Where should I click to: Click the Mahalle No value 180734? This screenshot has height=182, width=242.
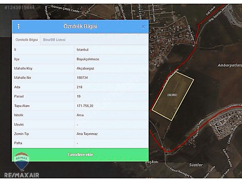coord(82,78)
